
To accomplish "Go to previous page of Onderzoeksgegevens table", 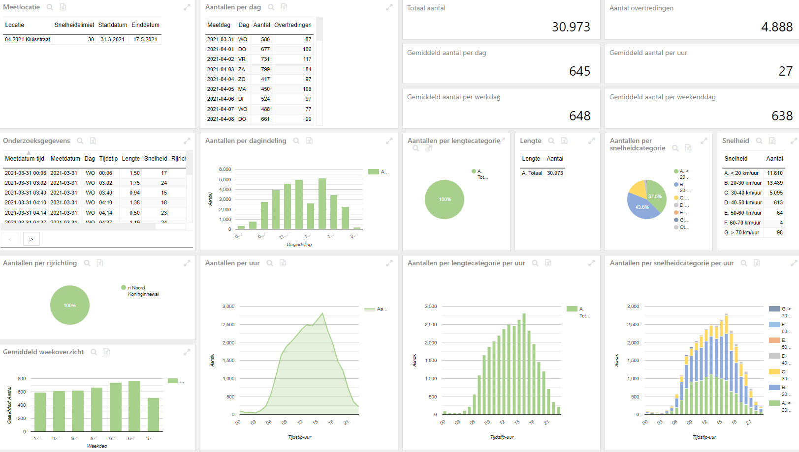I will (x=10, y=239).
